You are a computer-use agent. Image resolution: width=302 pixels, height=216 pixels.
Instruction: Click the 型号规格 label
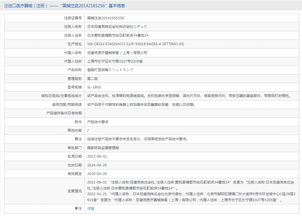pyautogui.click(x=75, y=87)
